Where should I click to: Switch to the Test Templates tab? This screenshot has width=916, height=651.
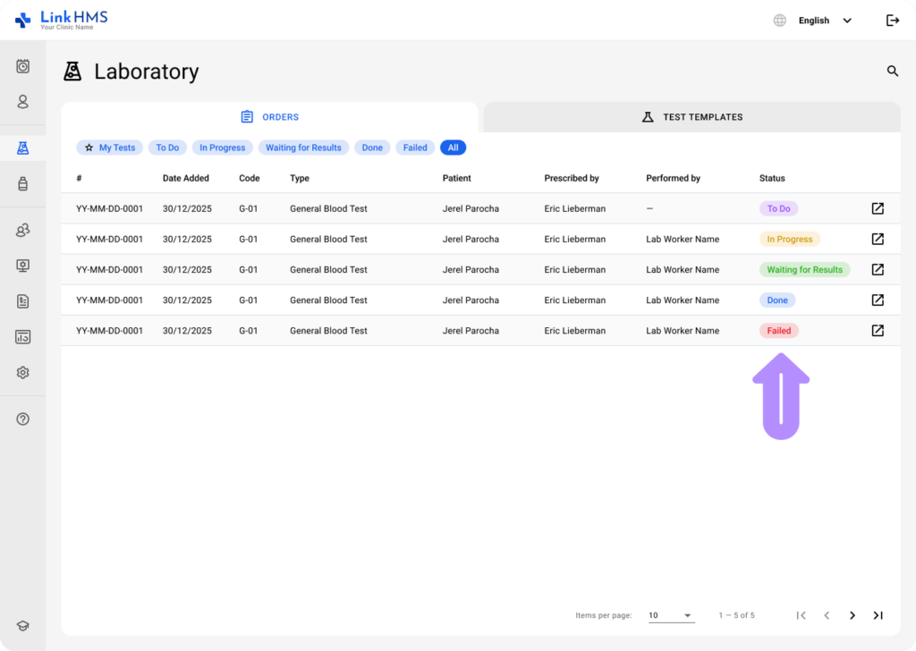(x=691, y=117)
